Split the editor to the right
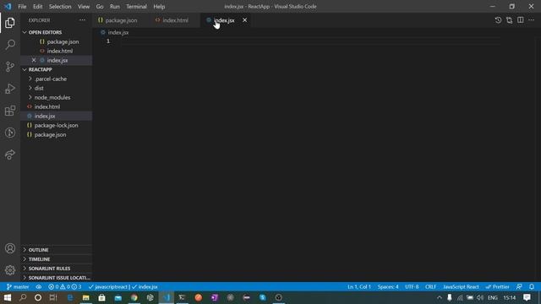 click(521, 20)
